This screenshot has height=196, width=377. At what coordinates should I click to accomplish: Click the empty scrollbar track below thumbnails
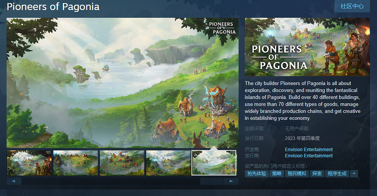111,181
